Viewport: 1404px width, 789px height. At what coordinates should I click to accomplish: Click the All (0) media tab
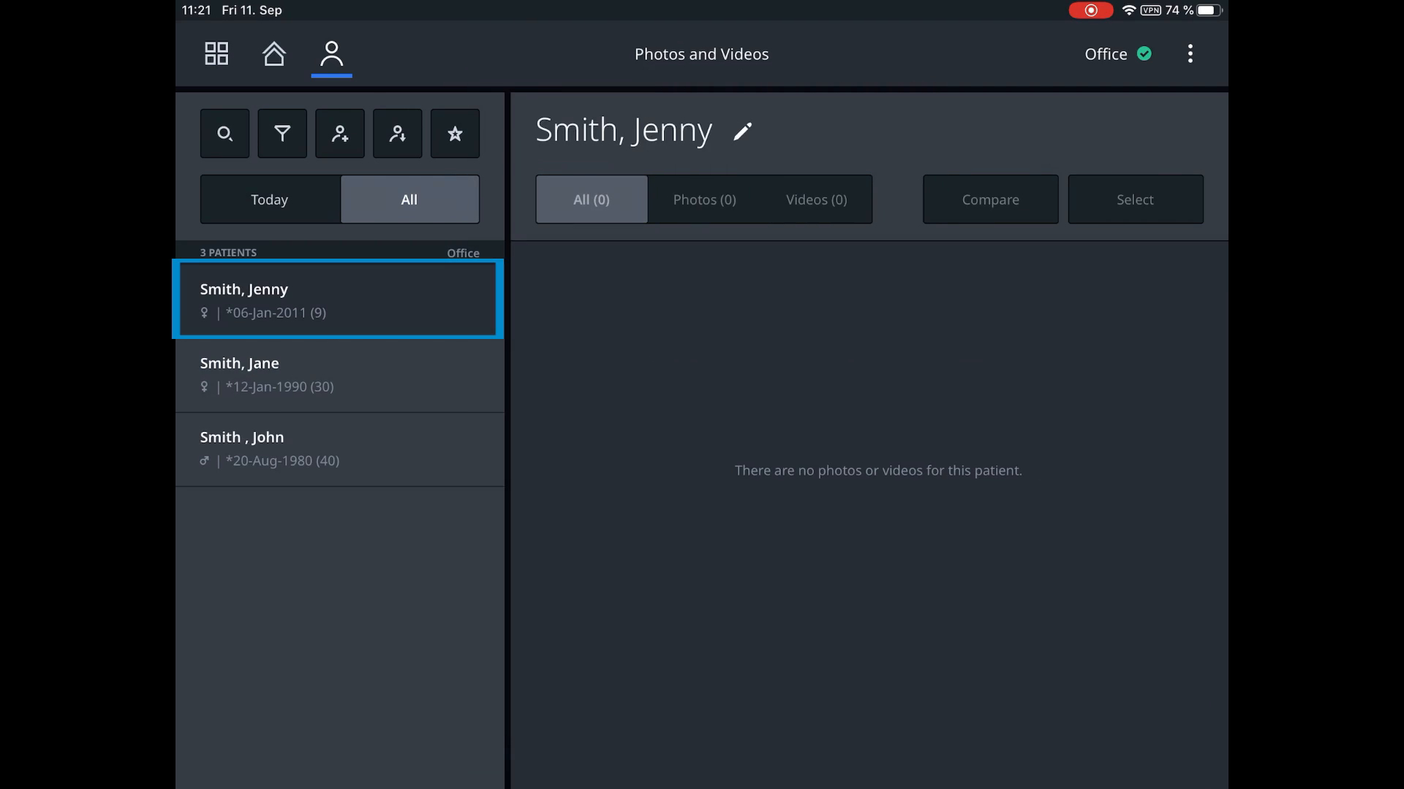pyautogui.click(x=592, y=199)
